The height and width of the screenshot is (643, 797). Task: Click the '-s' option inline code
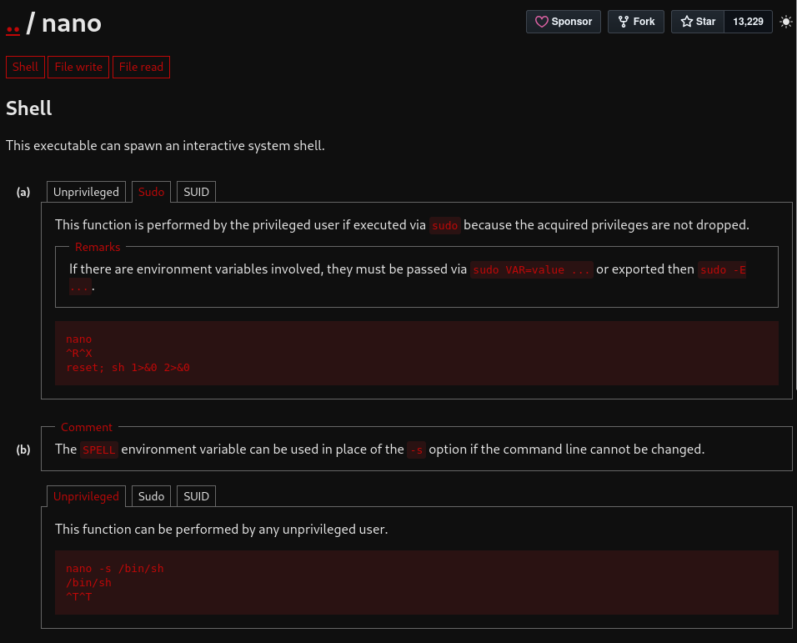[416, 450]
